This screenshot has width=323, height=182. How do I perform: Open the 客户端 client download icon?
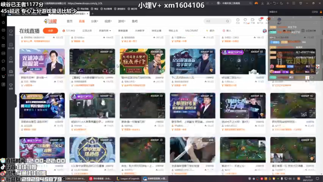tap(260, 21)
